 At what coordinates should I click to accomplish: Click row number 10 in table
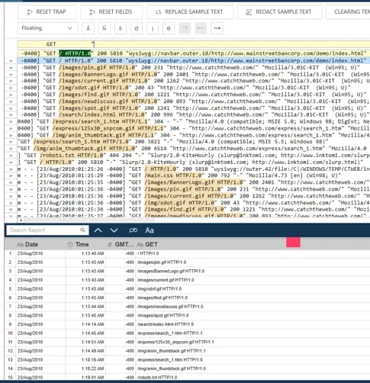click(x=10, y=333)
